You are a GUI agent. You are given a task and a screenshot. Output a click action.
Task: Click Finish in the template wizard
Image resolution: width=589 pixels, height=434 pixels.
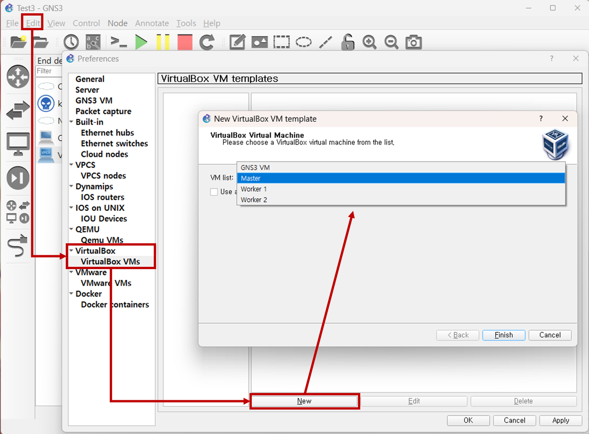click(x=504, y=335)
